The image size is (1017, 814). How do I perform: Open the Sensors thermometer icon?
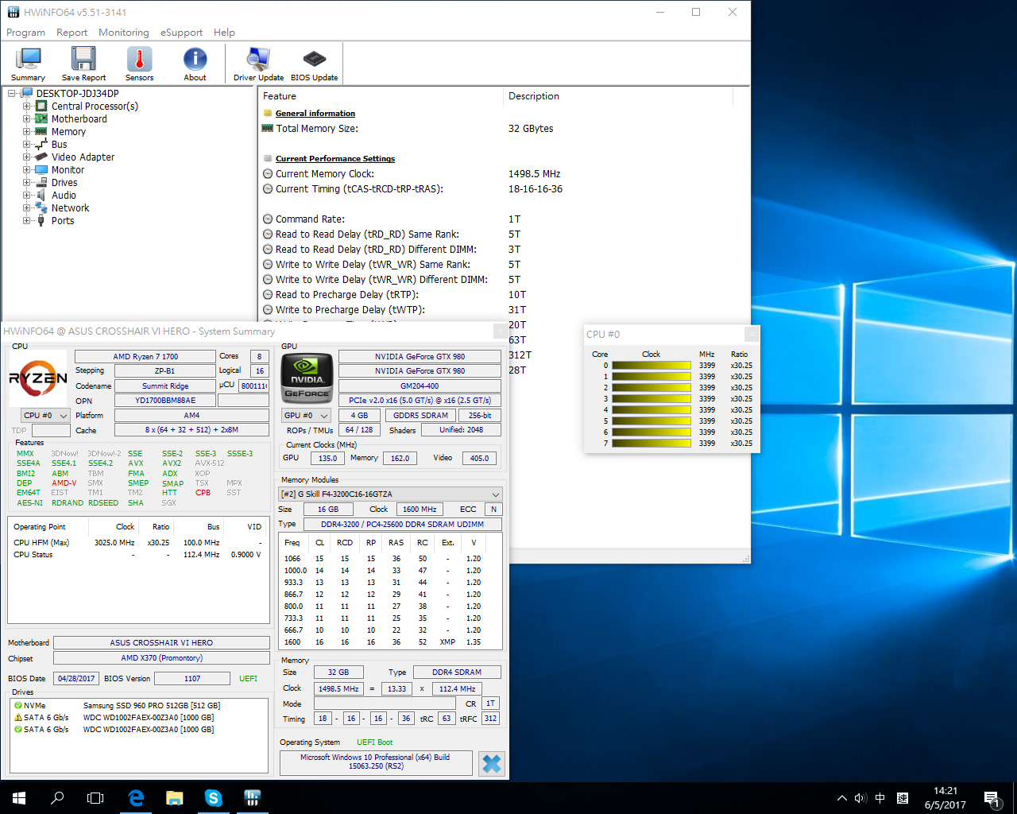click(139, 64)
